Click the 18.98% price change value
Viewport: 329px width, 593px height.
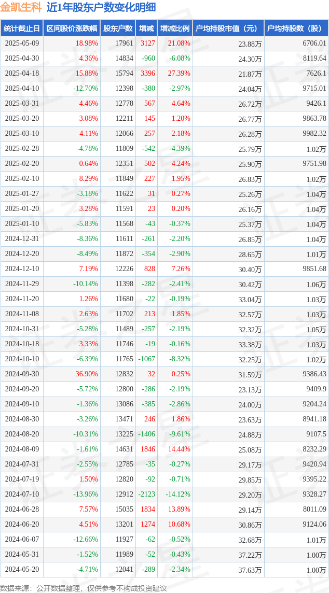(87, 43)
